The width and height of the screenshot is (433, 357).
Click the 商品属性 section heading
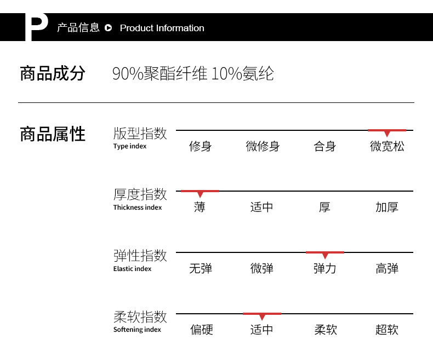pyautogui.click(x=53, y=134)
